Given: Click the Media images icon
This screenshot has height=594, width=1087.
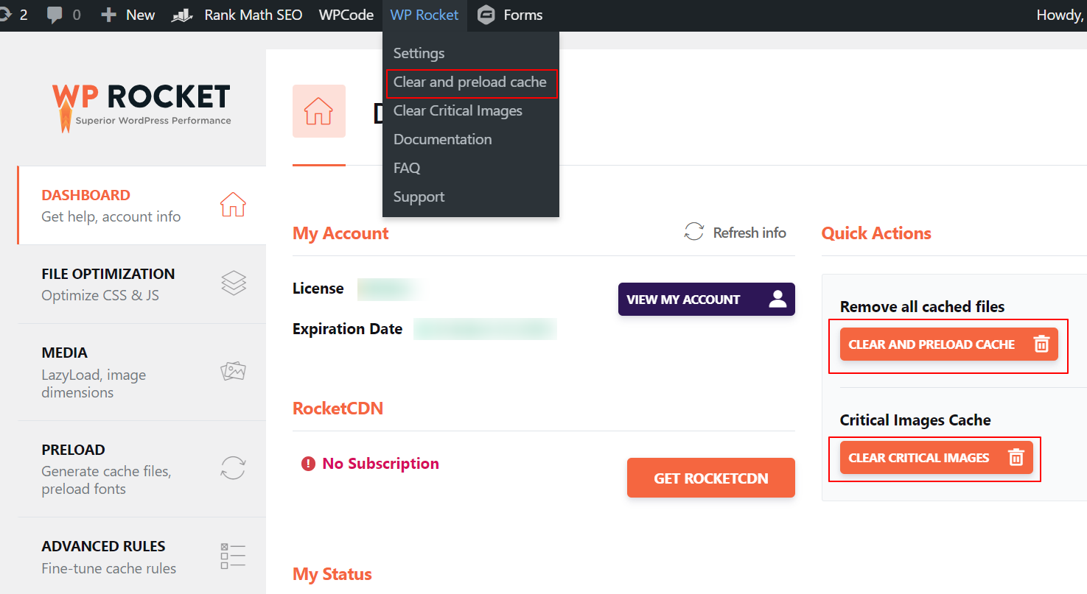Looking at the screenshot, I should (x=234, y=371).
